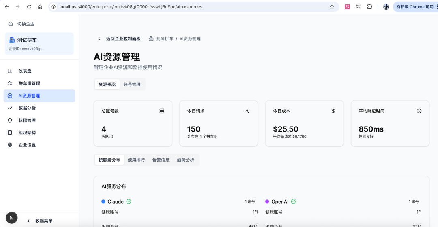Select the 使用排行 tab
The height and width of the screenshot is (227, 438).
pos(136,160)
